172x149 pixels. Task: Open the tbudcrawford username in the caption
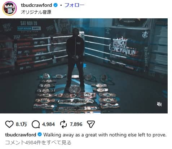pos(21,135)
